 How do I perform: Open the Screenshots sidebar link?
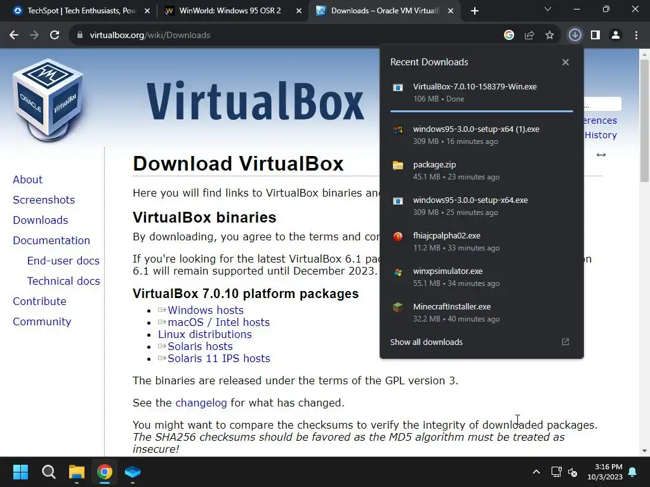(x=44, y=200)
